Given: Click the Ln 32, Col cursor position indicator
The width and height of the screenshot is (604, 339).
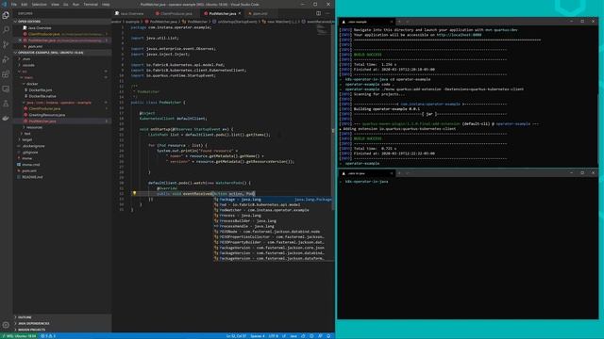Looking at the screenshot, I should coord(236,336).
